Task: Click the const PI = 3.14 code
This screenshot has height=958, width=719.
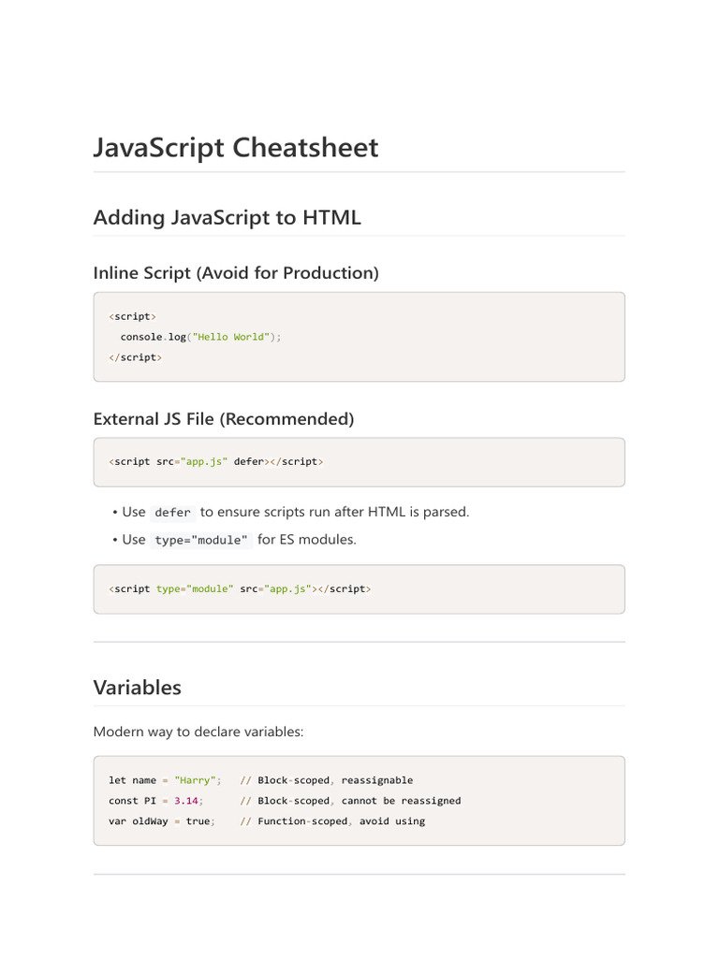Action: coord(155,801)
